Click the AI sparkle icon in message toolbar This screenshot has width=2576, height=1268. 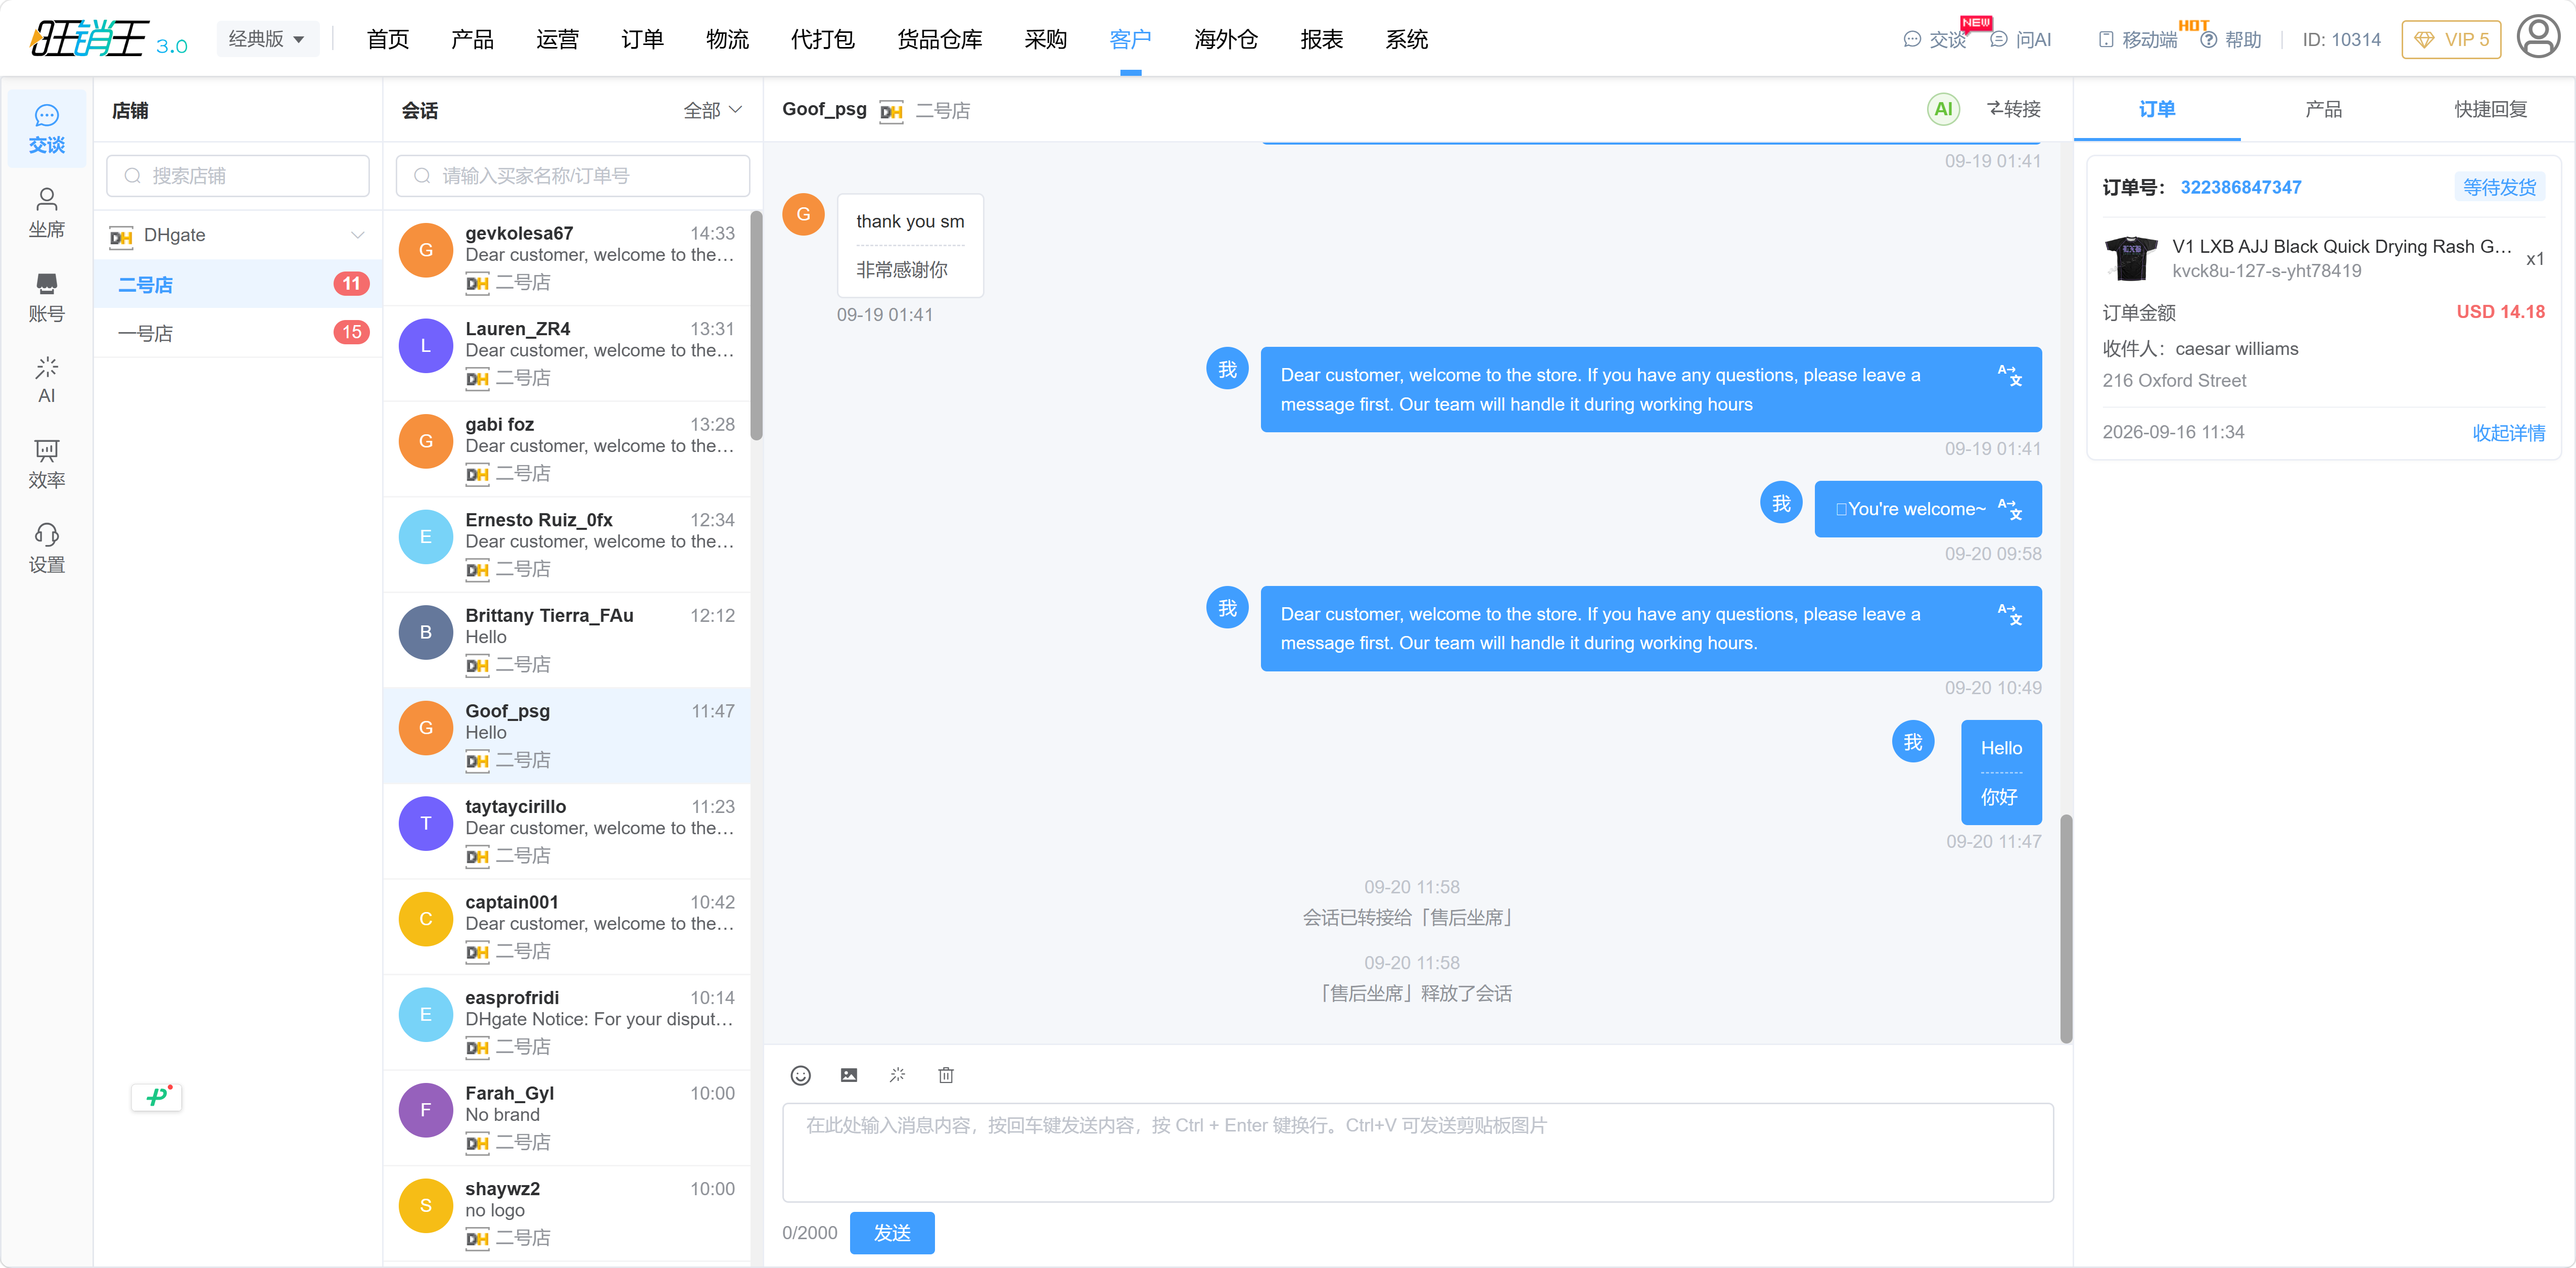coord(897,1075)
